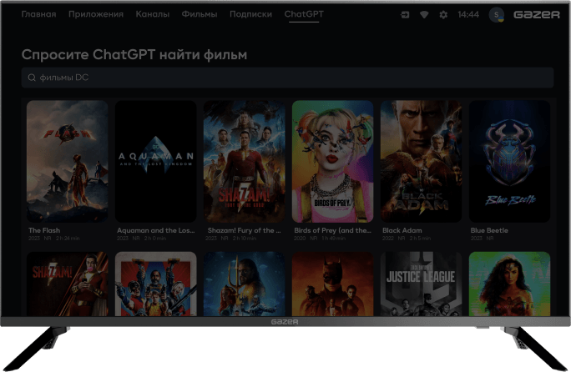Focus the ChatGPT movie search field

pyautogui.click(x=287, y=78)
